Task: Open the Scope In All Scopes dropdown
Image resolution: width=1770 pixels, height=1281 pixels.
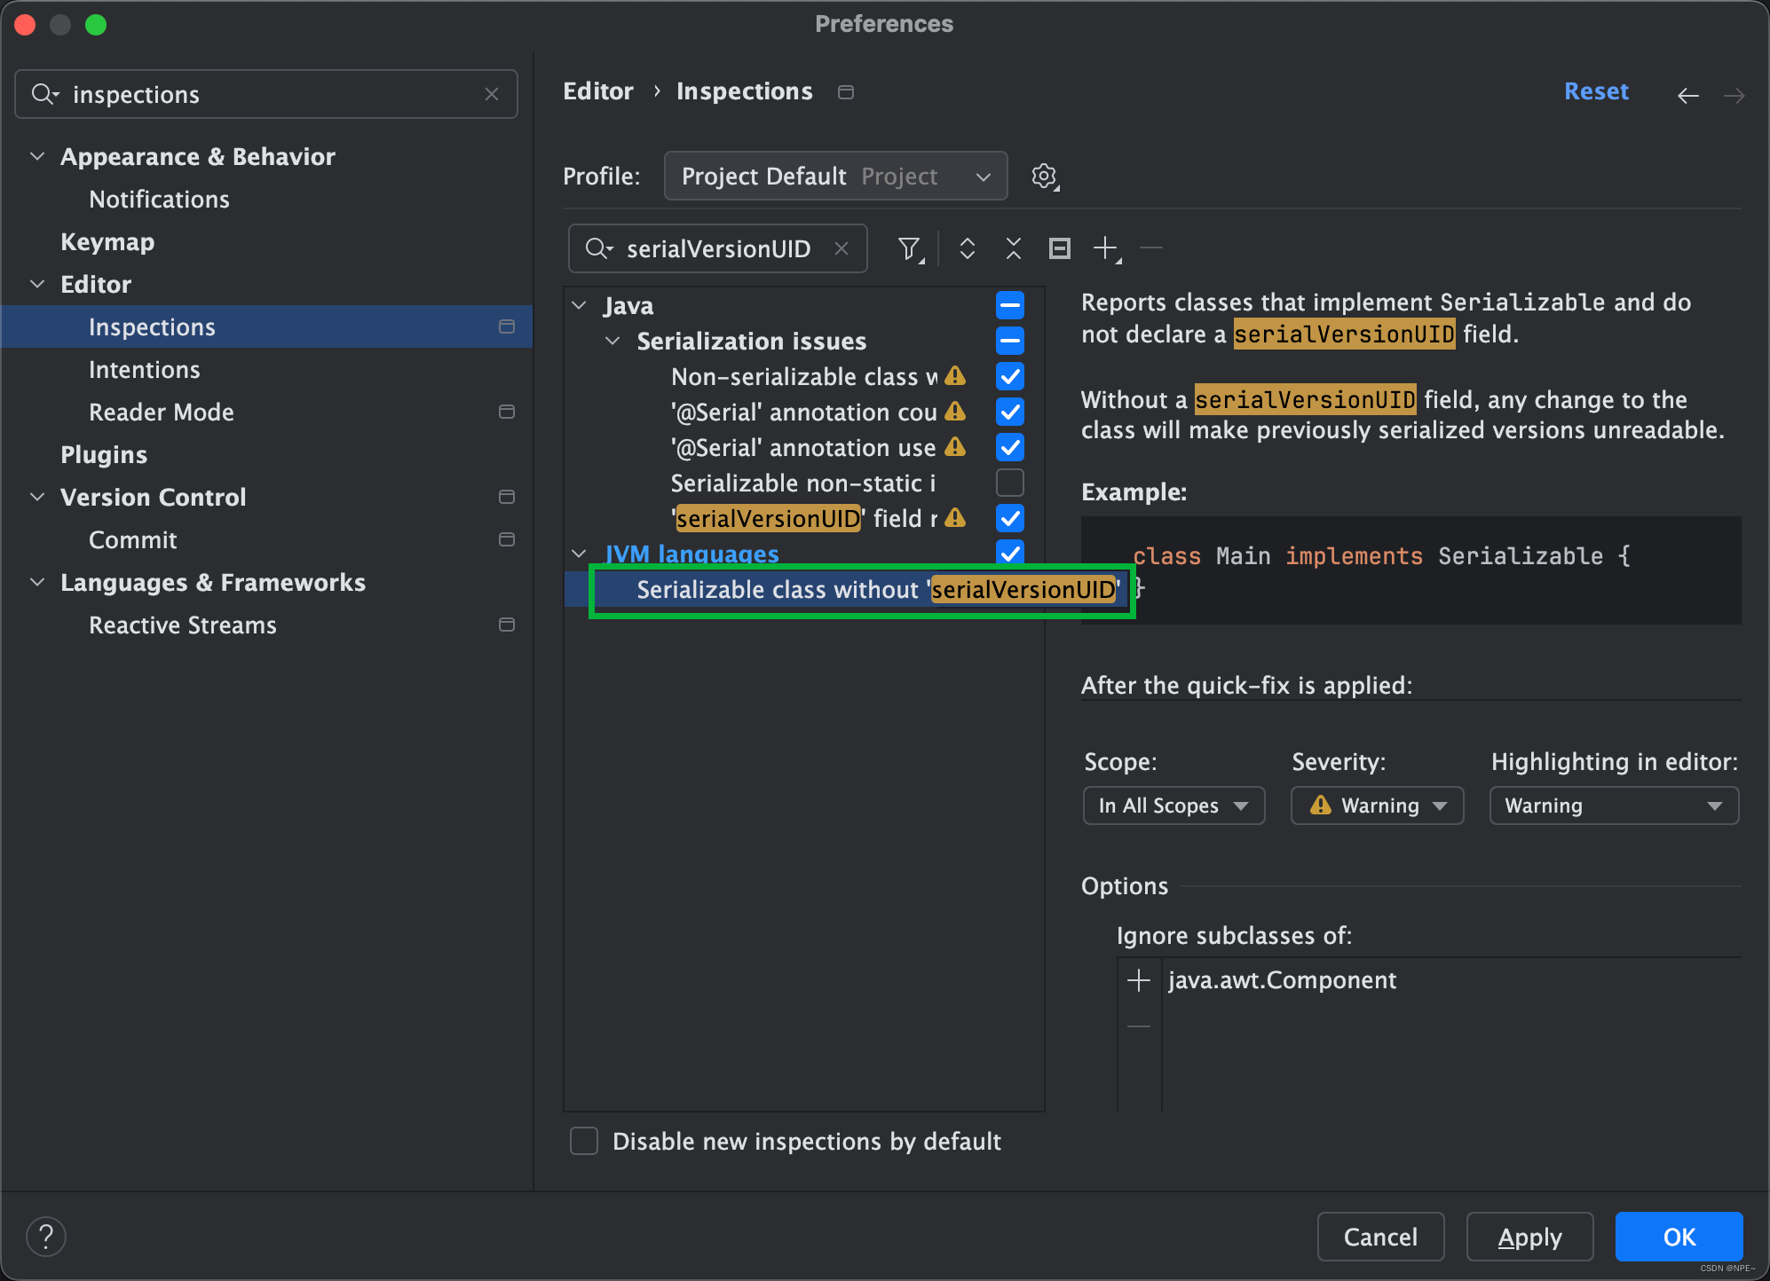Action: (x=1171, y=806)
